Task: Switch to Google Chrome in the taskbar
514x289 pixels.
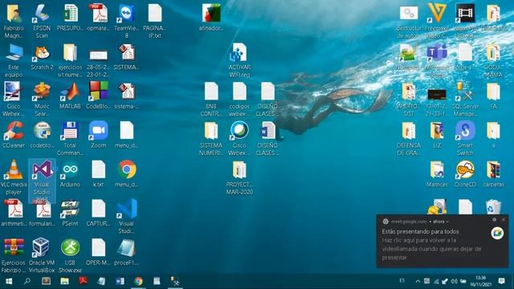Action: pyautogui.click(x=138, y=281)
